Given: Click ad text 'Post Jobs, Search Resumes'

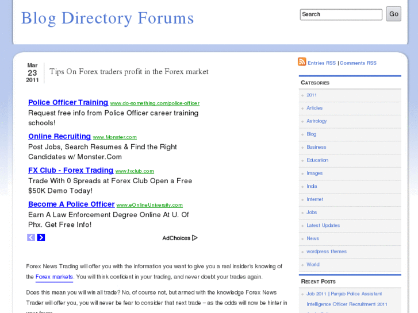Looking at the screenshot, I should [102, 152].
